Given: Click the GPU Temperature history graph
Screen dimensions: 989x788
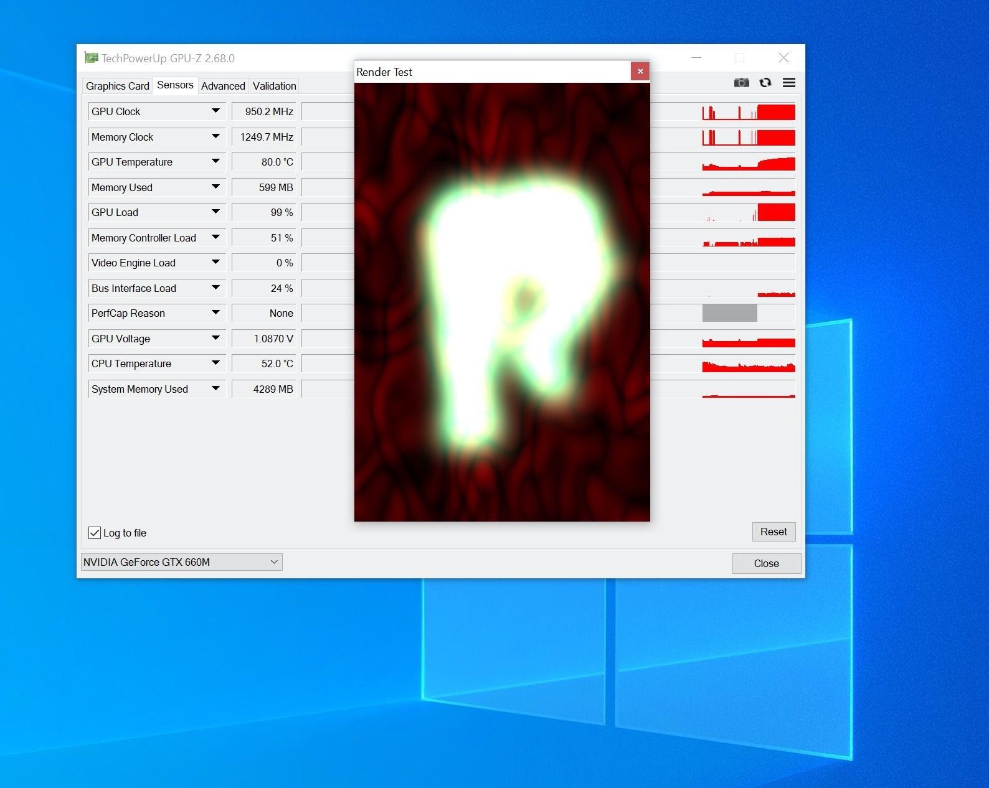Looking at the screenshot, I should click(749, 162).
